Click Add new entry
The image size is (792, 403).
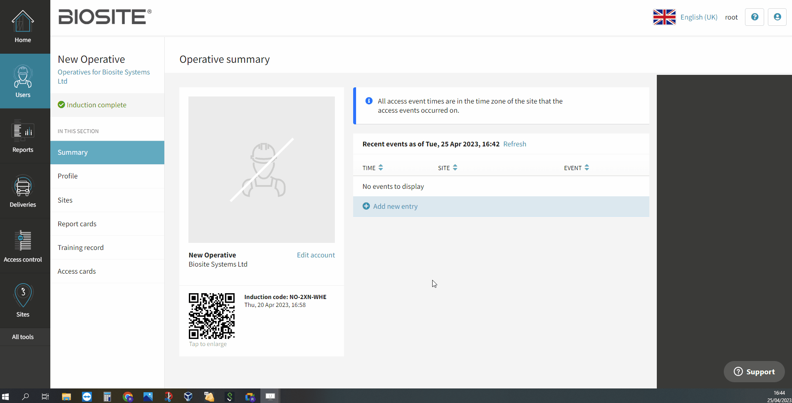coord(501,206)
